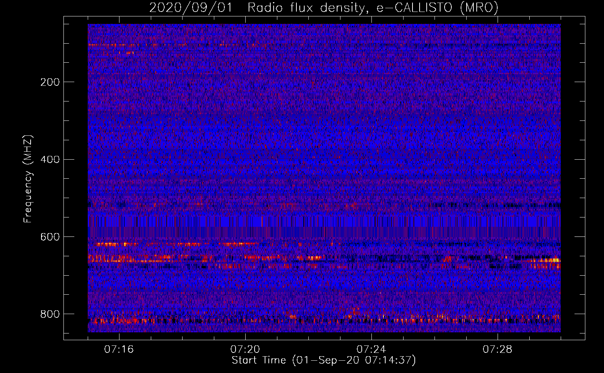Image resolution: width=604 pixels, height=373 pixels.
Task: Click the 07:16 time tick label
Action: point(119,349)
